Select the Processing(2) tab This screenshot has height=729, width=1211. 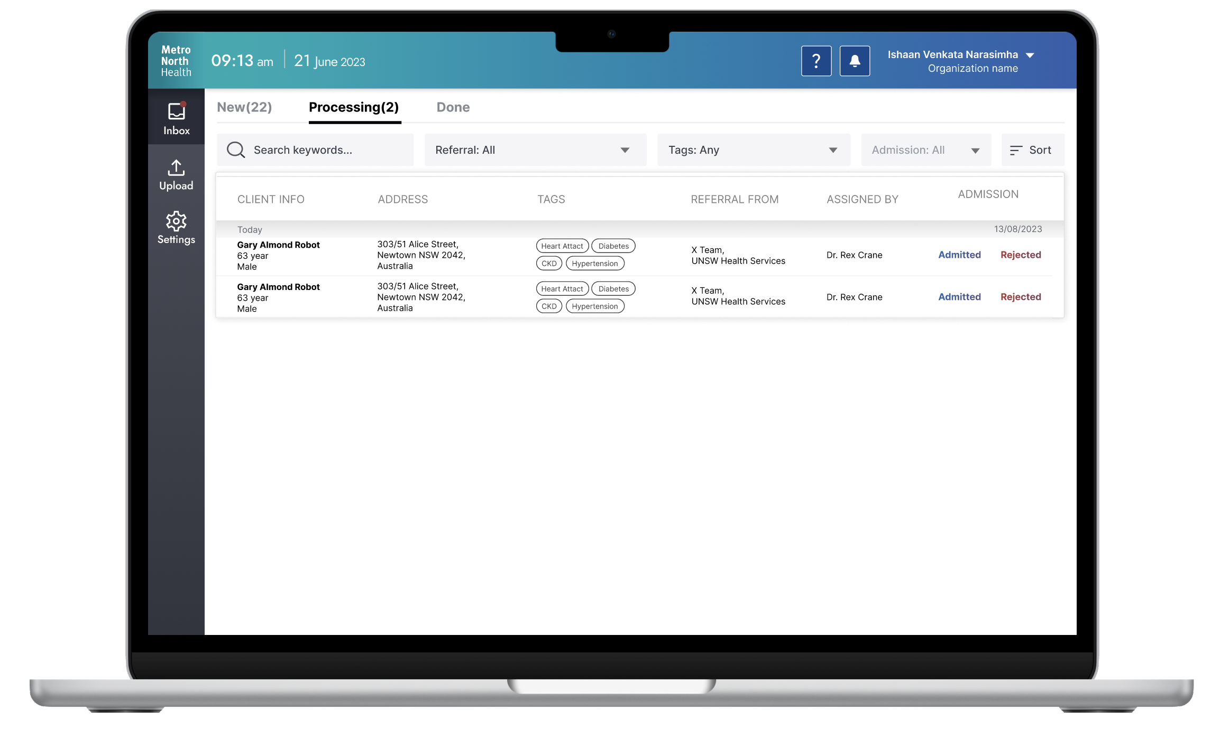coord(354,107)
